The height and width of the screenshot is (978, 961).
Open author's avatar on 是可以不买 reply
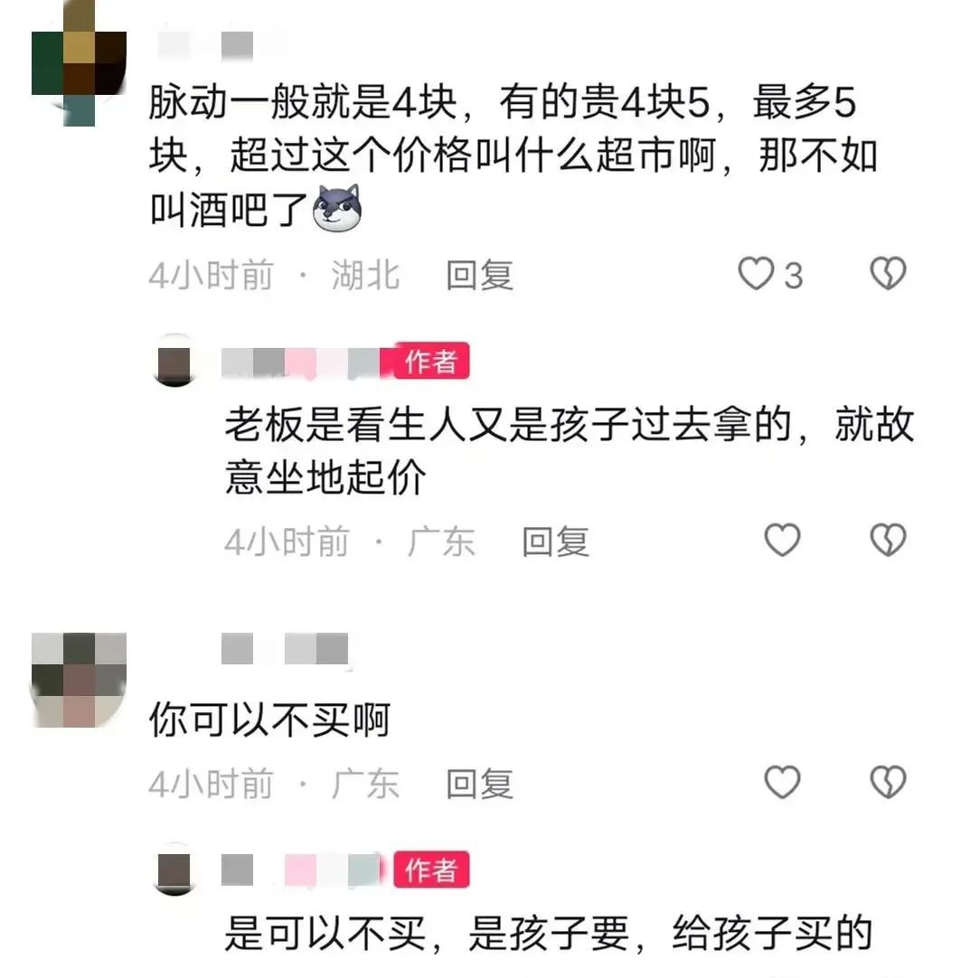tap(174, 870)
